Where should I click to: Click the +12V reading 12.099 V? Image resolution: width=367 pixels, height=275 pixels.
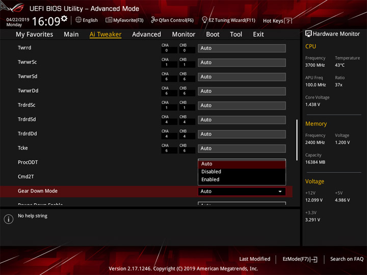[x=314, y=200]
